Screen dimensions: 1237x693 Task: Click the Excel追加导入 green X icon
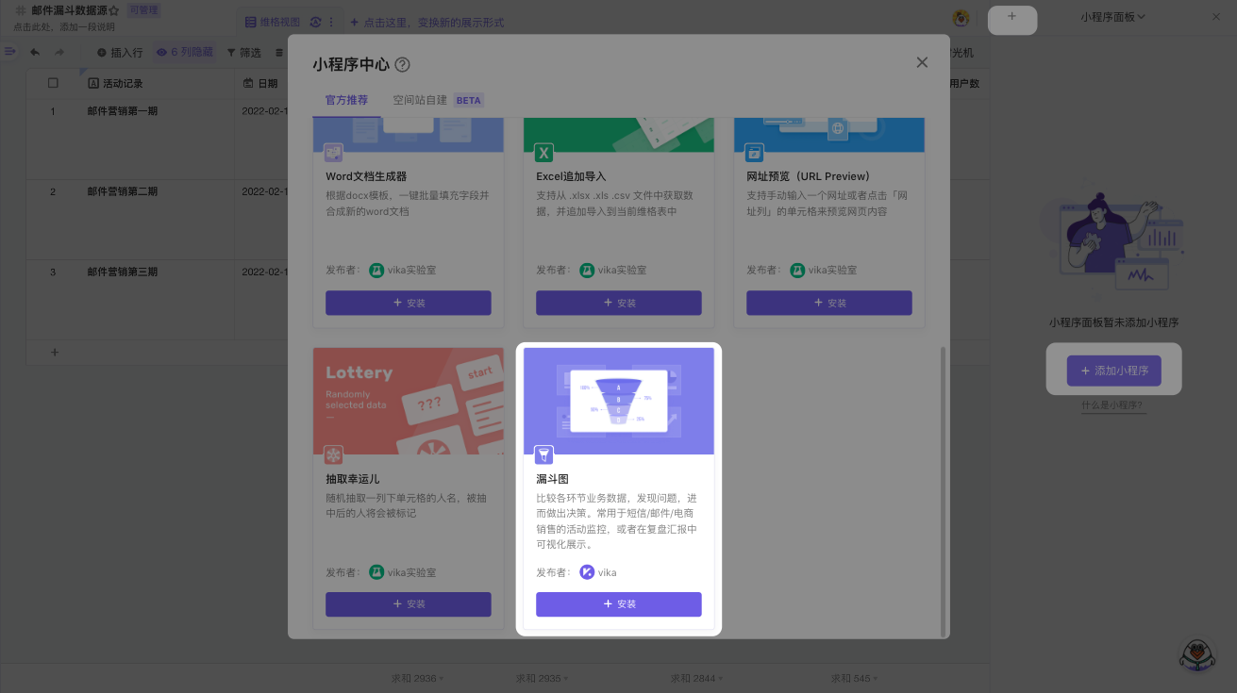point(544,153)
